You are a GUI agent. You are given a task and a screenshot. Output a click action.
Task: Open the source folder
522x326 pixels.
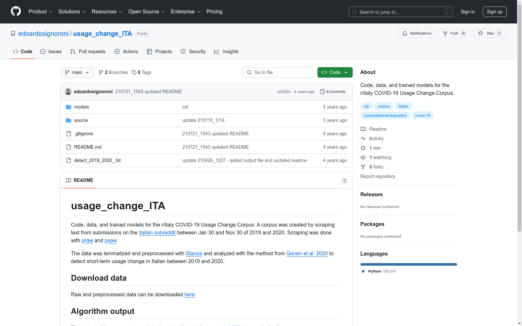coord(81,120)
